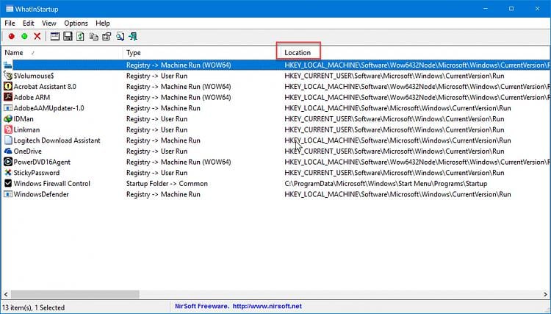
Task: Select the WindowsDefender entry name
Action: pyautogui.click(x=41, y=194)
